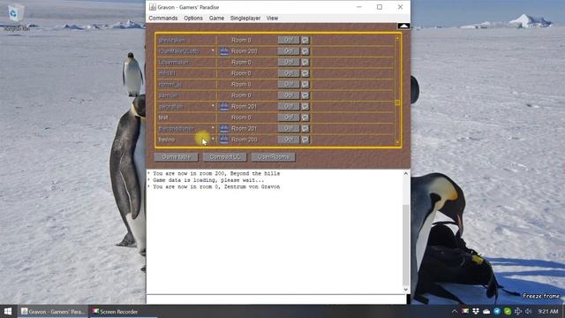Switch to Gravon taskbar button

point(53,312)
